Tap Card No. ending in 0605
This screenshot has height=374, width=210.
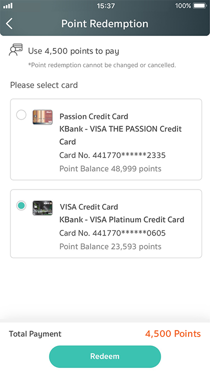point(112,233)
